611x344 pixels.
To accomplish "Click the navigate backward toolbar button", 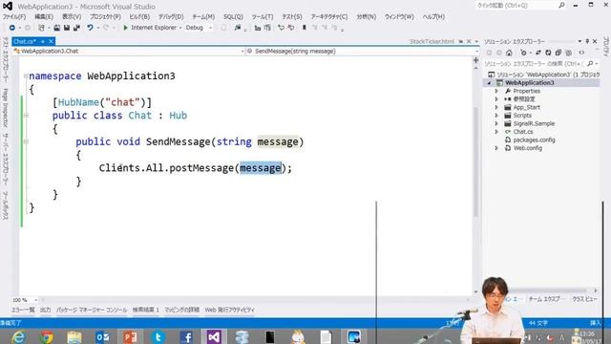I will tap(12, 28).
